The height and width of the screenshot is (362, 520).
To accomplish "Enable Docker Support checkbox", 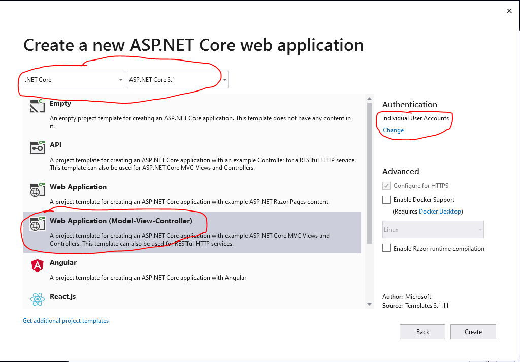I will coord(386,200).
